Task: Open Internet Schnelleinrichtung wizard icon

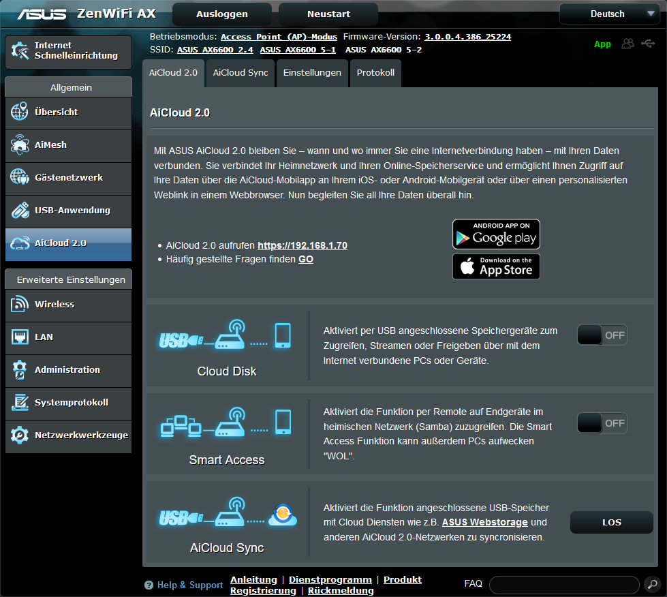Action: (x=20, y=50)
